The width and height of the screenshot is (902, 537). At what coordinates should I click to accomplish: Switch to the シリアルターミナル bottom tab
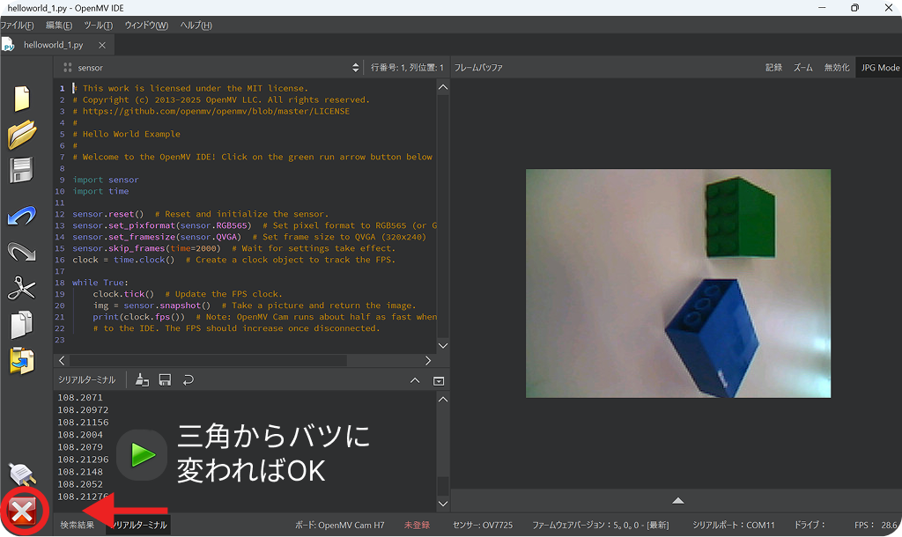click(140, 525)
